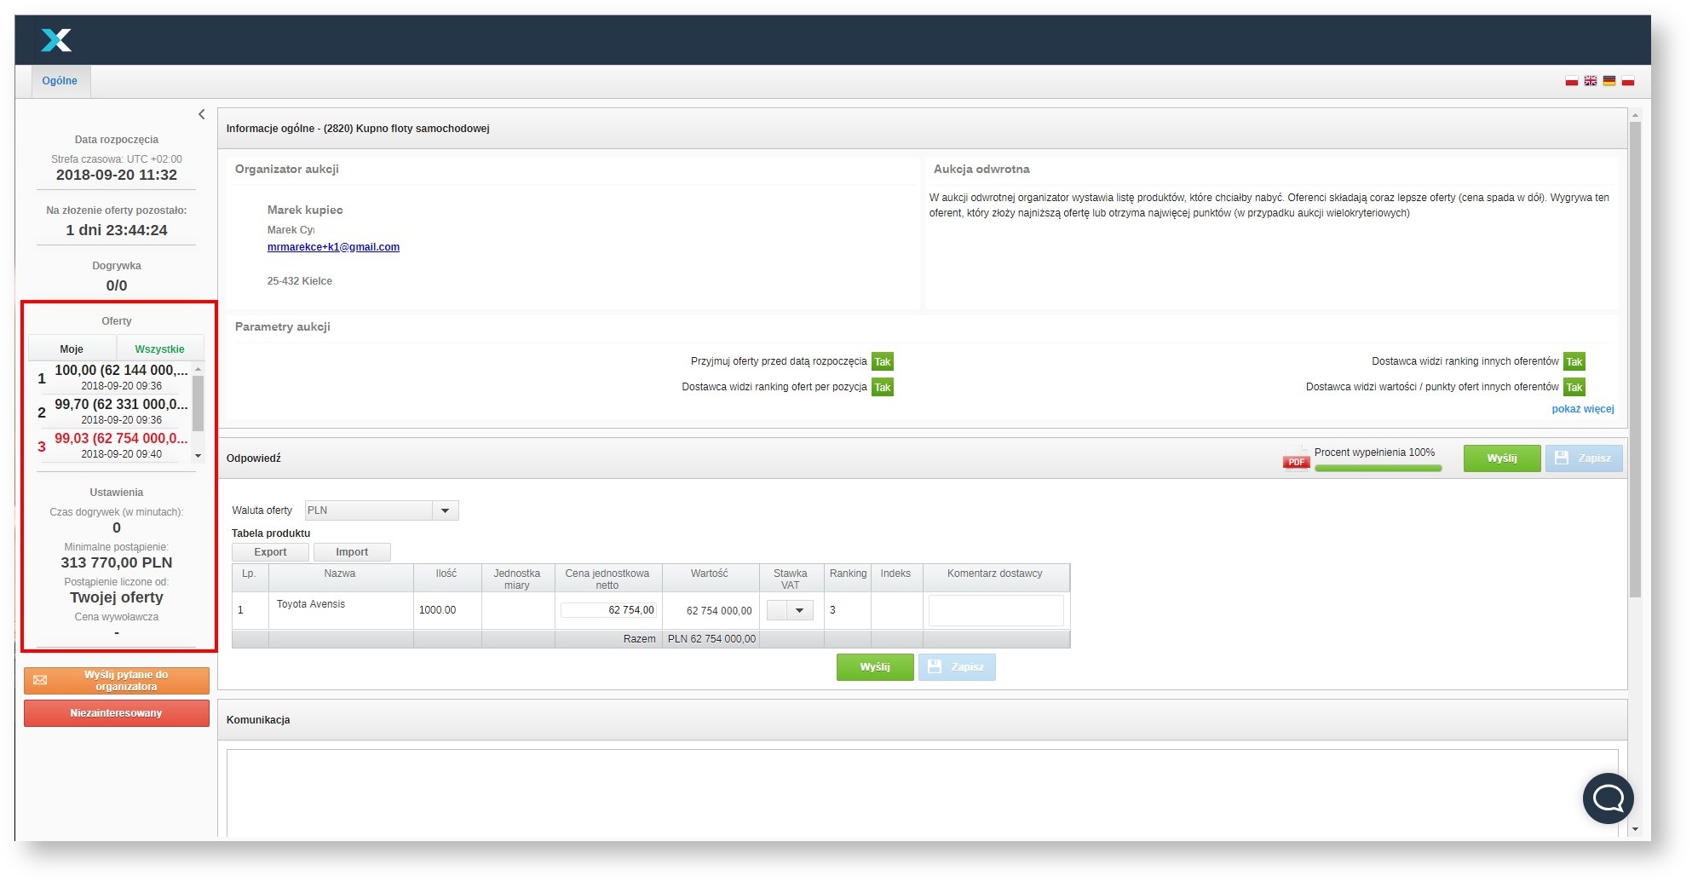
Task: Click the Cena jednostkowa netto input field
Action: pos(608,610)
